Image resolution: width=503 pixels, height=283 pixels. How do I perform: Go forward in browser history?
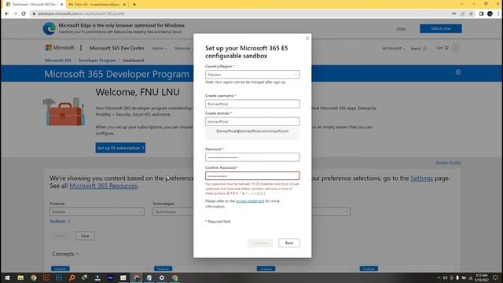pyautogui.click(x=15, y=14)
